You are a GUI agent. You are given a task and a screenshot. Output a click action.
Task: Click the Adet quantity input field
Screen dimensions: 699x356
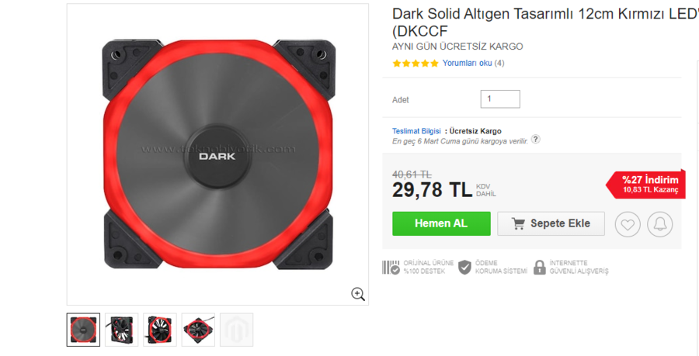point(500,99)
